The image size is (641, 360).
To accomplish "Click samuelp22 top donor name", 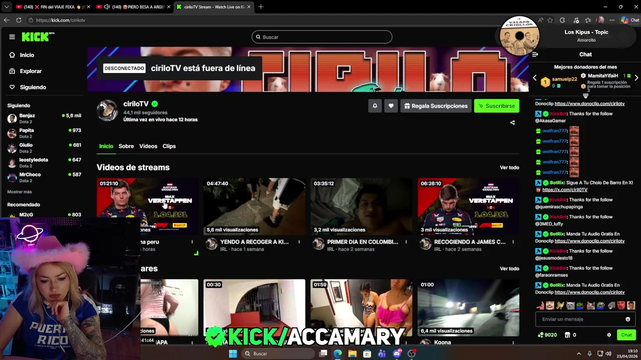I will 564,79.
